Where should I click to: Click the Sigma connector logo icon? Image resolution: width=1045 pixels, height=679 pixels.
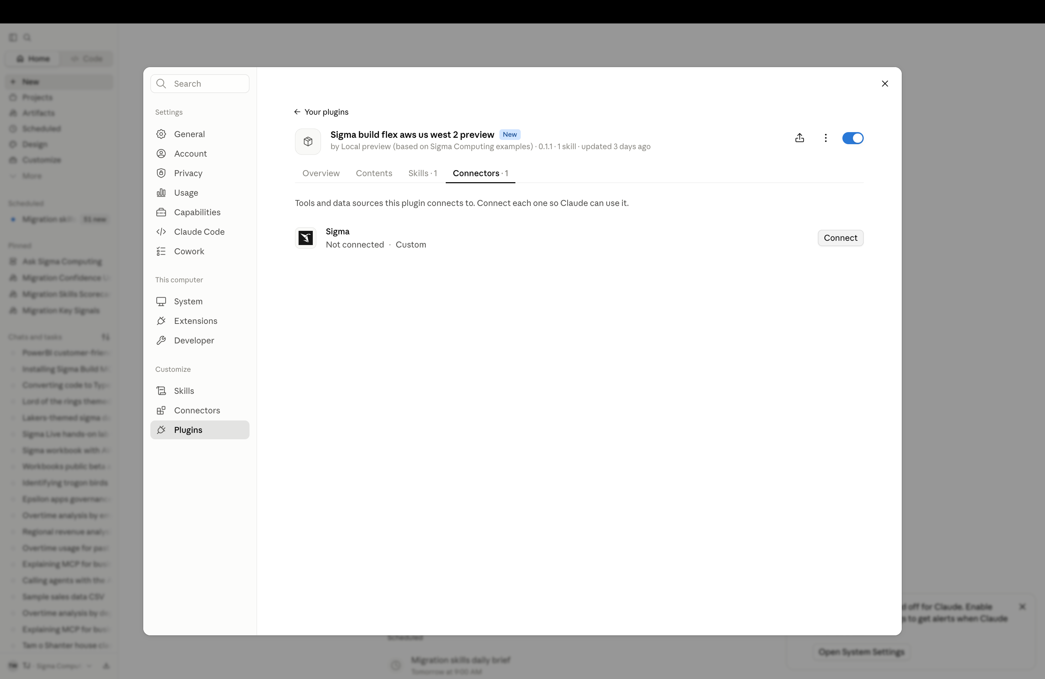click(306, 238)
